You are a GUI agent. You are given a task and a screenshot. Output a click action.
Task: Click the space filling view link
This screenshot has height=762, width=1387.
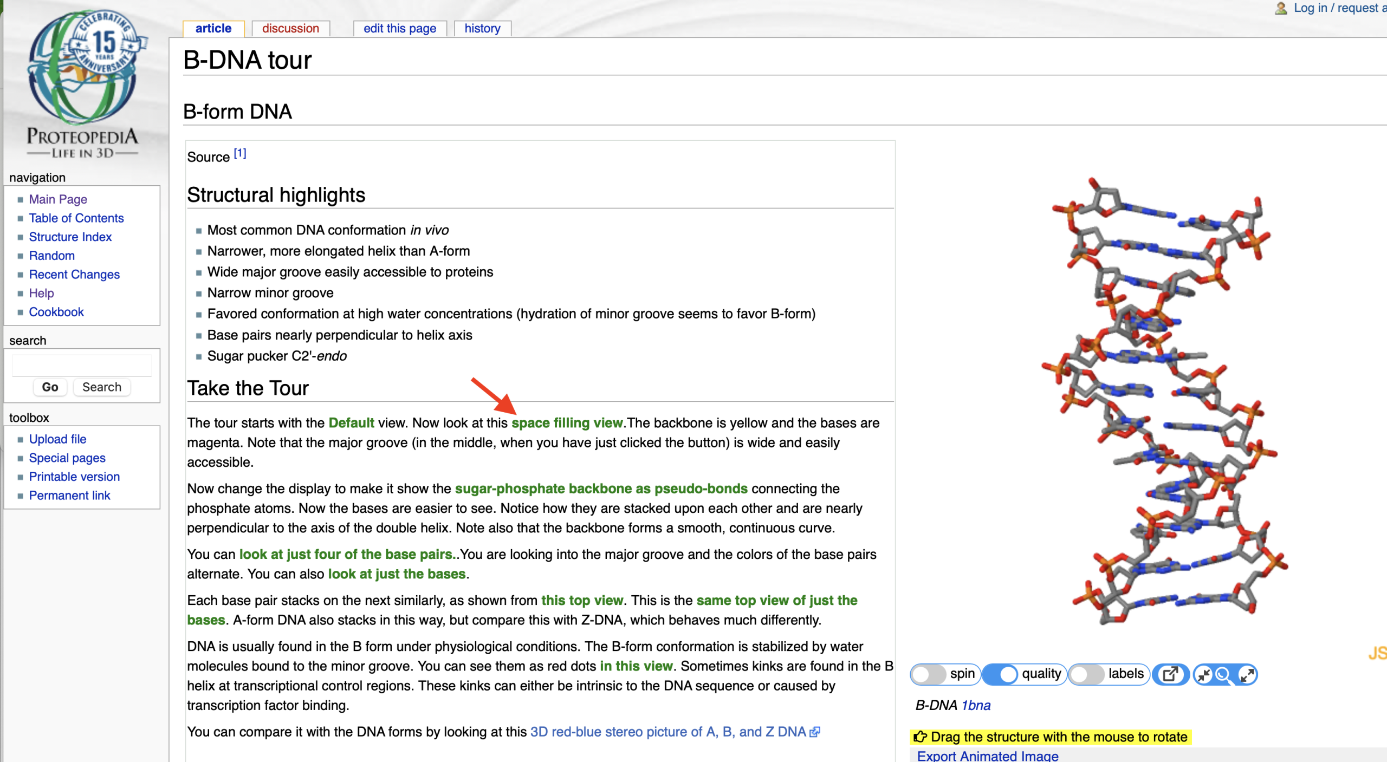[x=567, y=423]
